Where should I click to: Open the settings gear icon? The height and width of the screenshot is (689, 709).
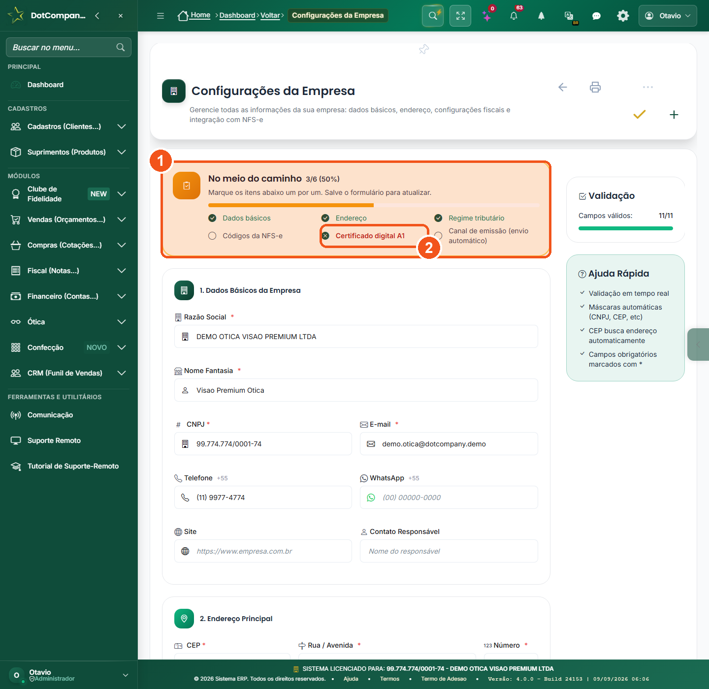(x=623, y=16)
